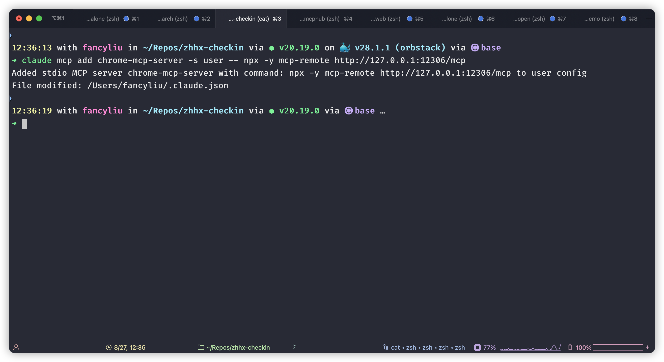Image resolution: width=664 pixels, height=362 pixels.
Task: Click the user profile icon in the status bar
Action: pos(16,347)
